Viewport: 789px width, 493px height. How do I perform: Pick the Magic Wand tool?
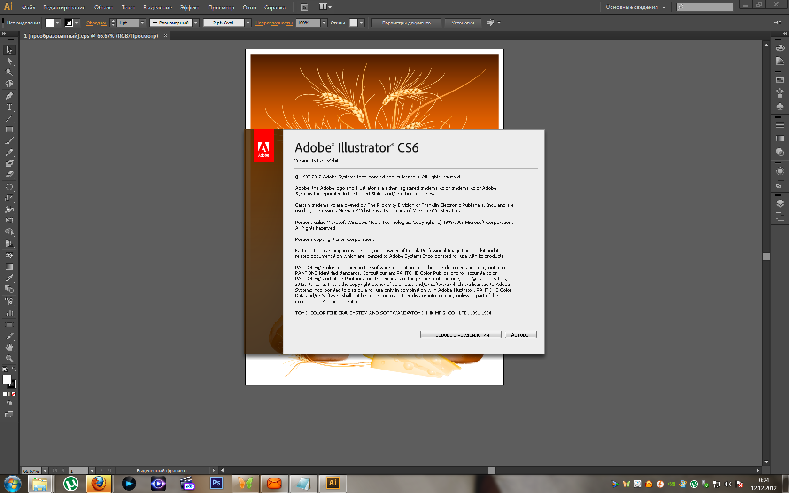click(x=9, y=72)
